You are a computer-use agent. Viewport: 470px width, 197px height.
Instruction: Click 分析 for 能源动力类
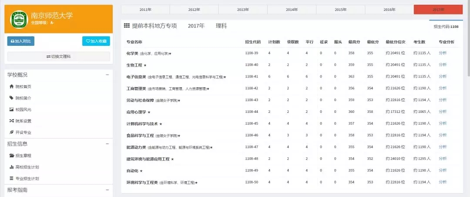click(443, 147)
